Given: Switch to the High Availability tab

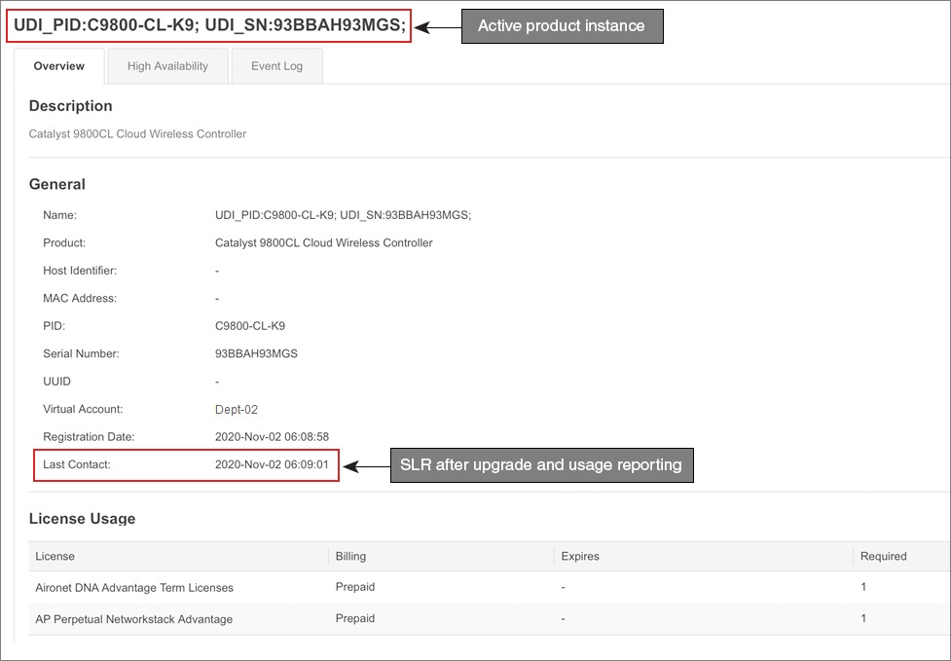Looking at the screenshot, I should pyautogui.click(x=166, y=65).
